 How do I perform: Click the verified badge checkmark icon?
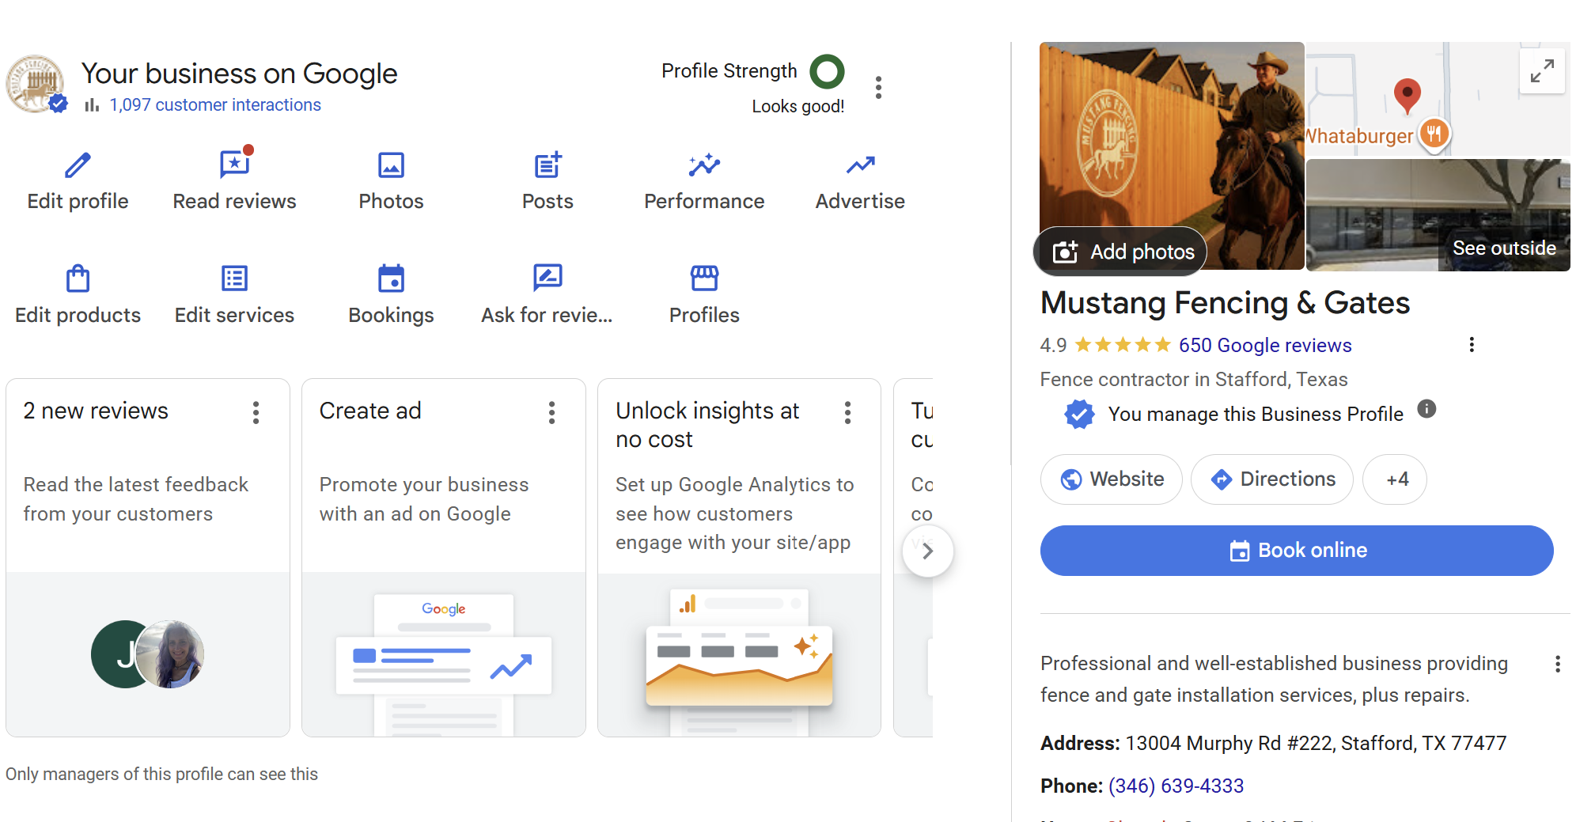coord(1079,414)
